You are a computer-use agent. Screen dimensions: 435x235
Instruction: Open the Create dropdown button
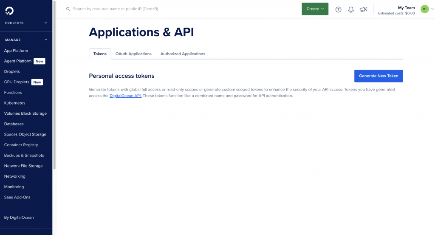point(315,9)
